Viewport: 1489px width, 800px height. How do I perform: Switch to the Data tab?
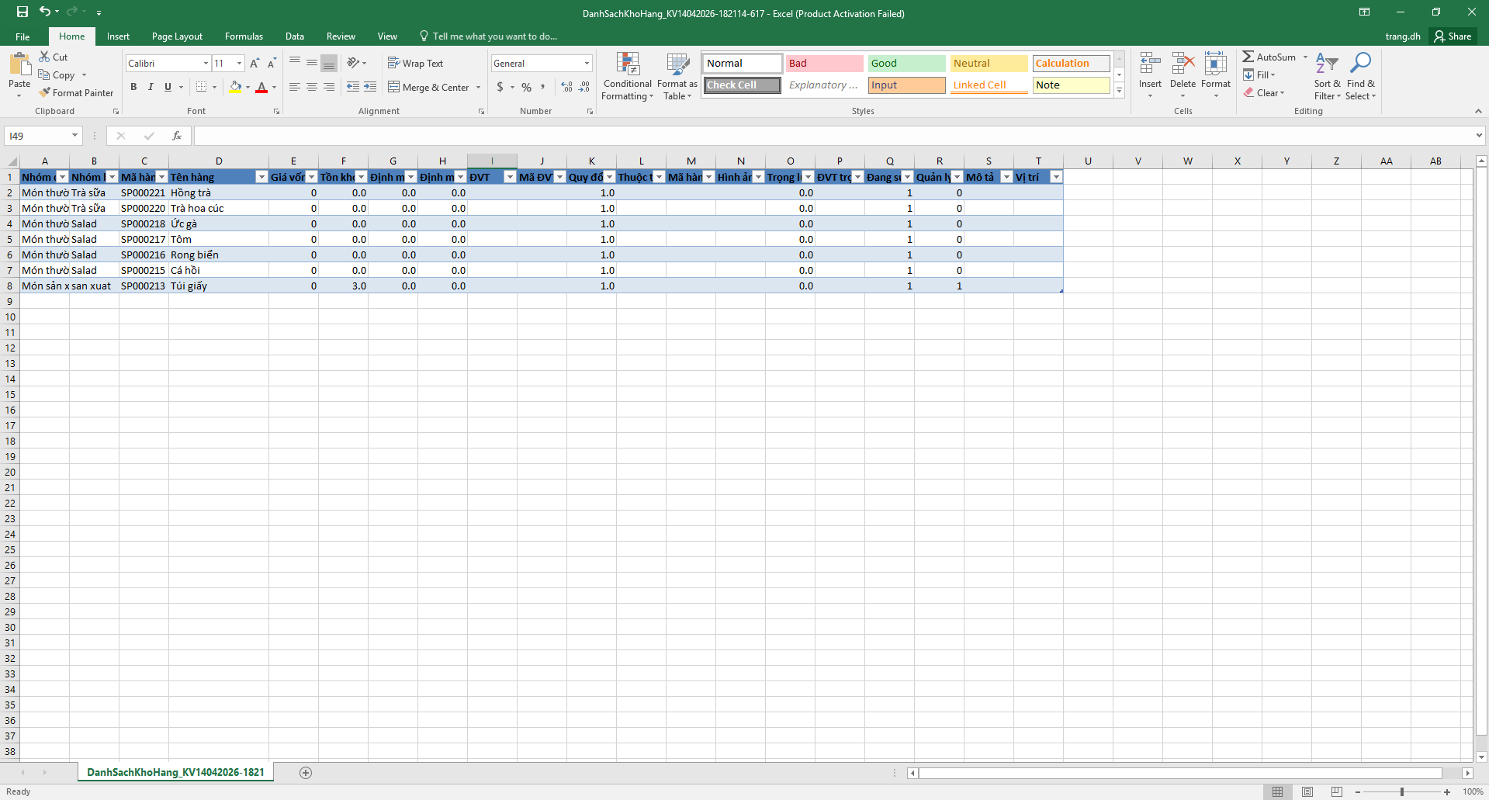(x=295, y=36)
